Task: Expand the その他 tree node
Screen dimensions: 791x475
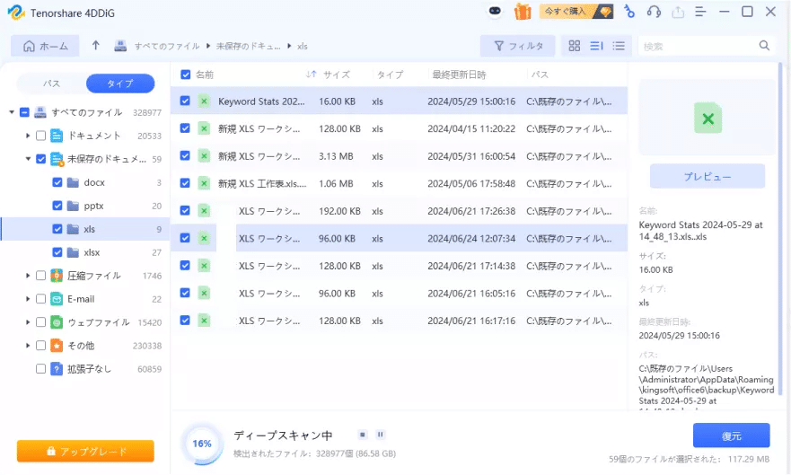Action: pos(28,346)
